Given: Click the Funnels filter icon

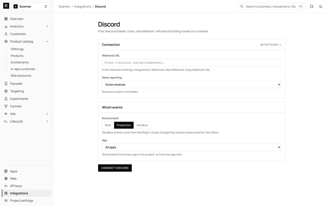Looking at the screenshot, I should pos(6,106).
